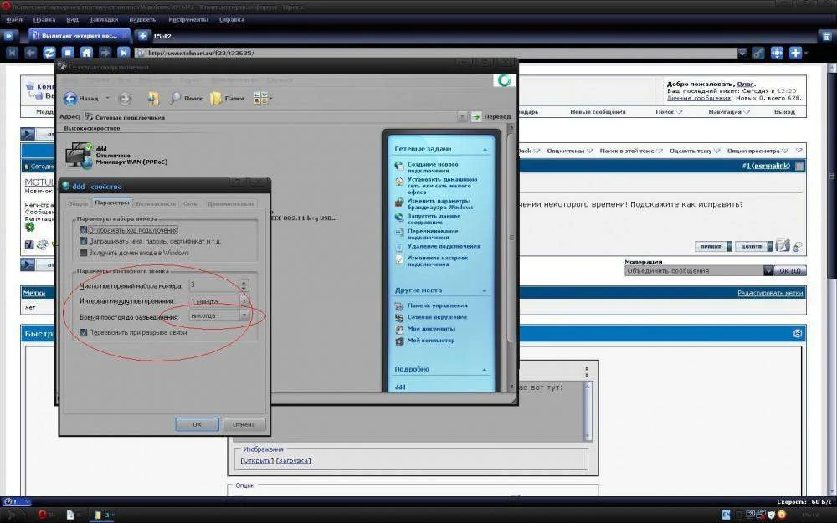This screenshot has width=837, height=523.
Task: Click the Up folder icon in Explorer toolbar
Action: pos(154,98)
